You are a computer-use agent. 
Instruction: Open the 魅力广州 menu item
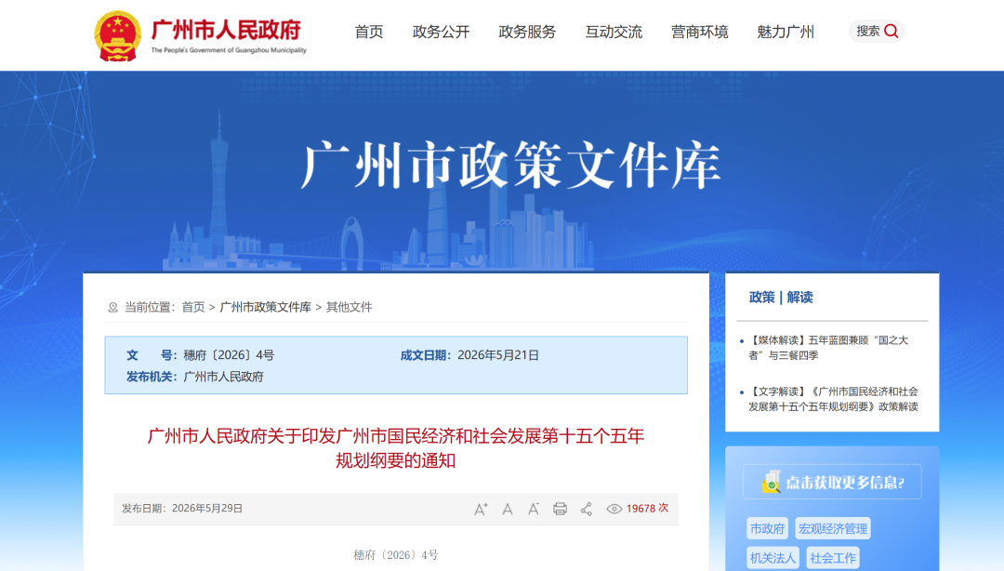pyautogui.click(x=785, y=32)
